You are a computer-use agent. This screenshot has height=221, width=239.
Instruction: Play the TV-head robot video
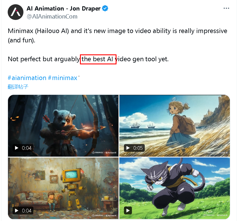click(x=17, y=210)
